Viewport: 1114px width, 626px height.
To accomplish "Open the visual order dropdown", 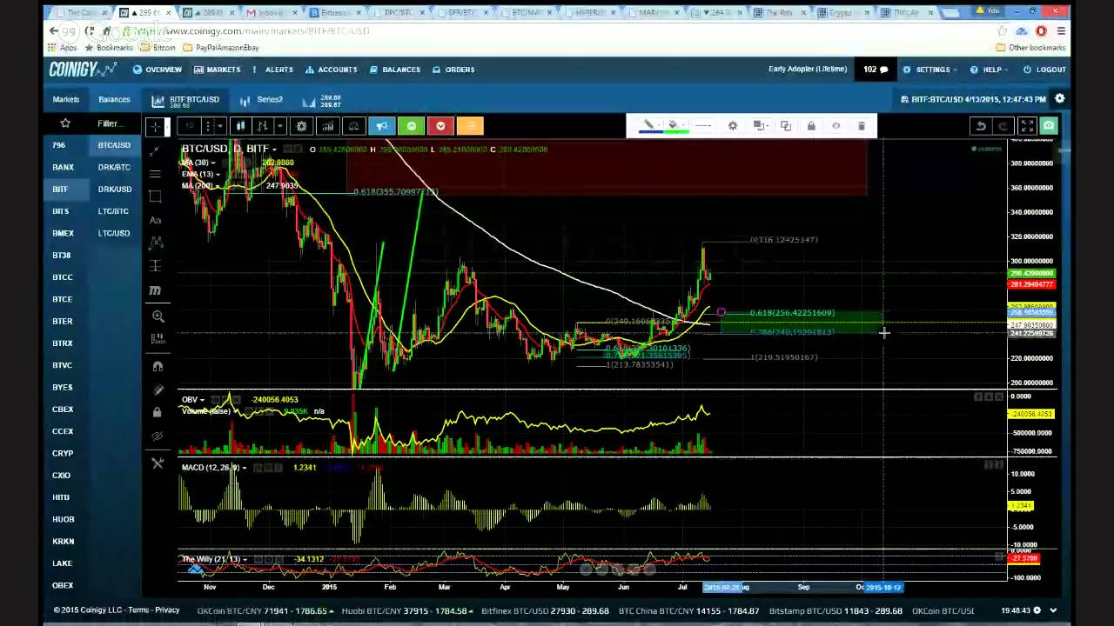I will pyautogui.click(x=760, y=126).
